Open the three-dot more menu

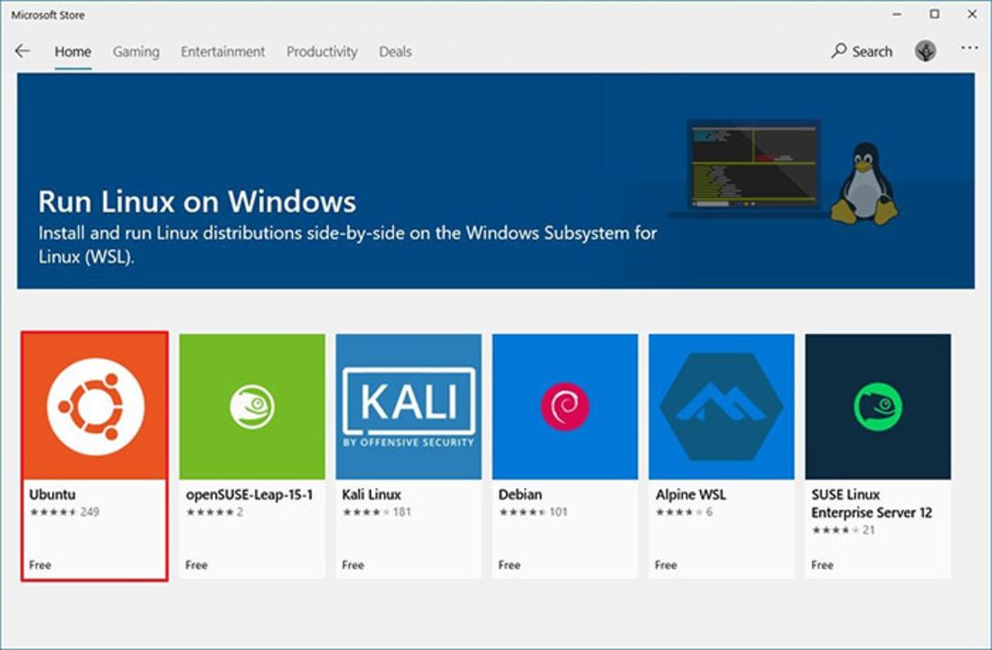[969, 48]
